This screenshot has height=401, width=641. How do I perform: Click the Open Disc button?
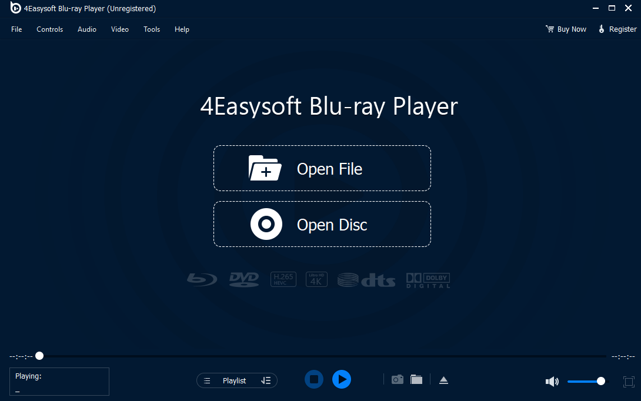coord(322,224)
